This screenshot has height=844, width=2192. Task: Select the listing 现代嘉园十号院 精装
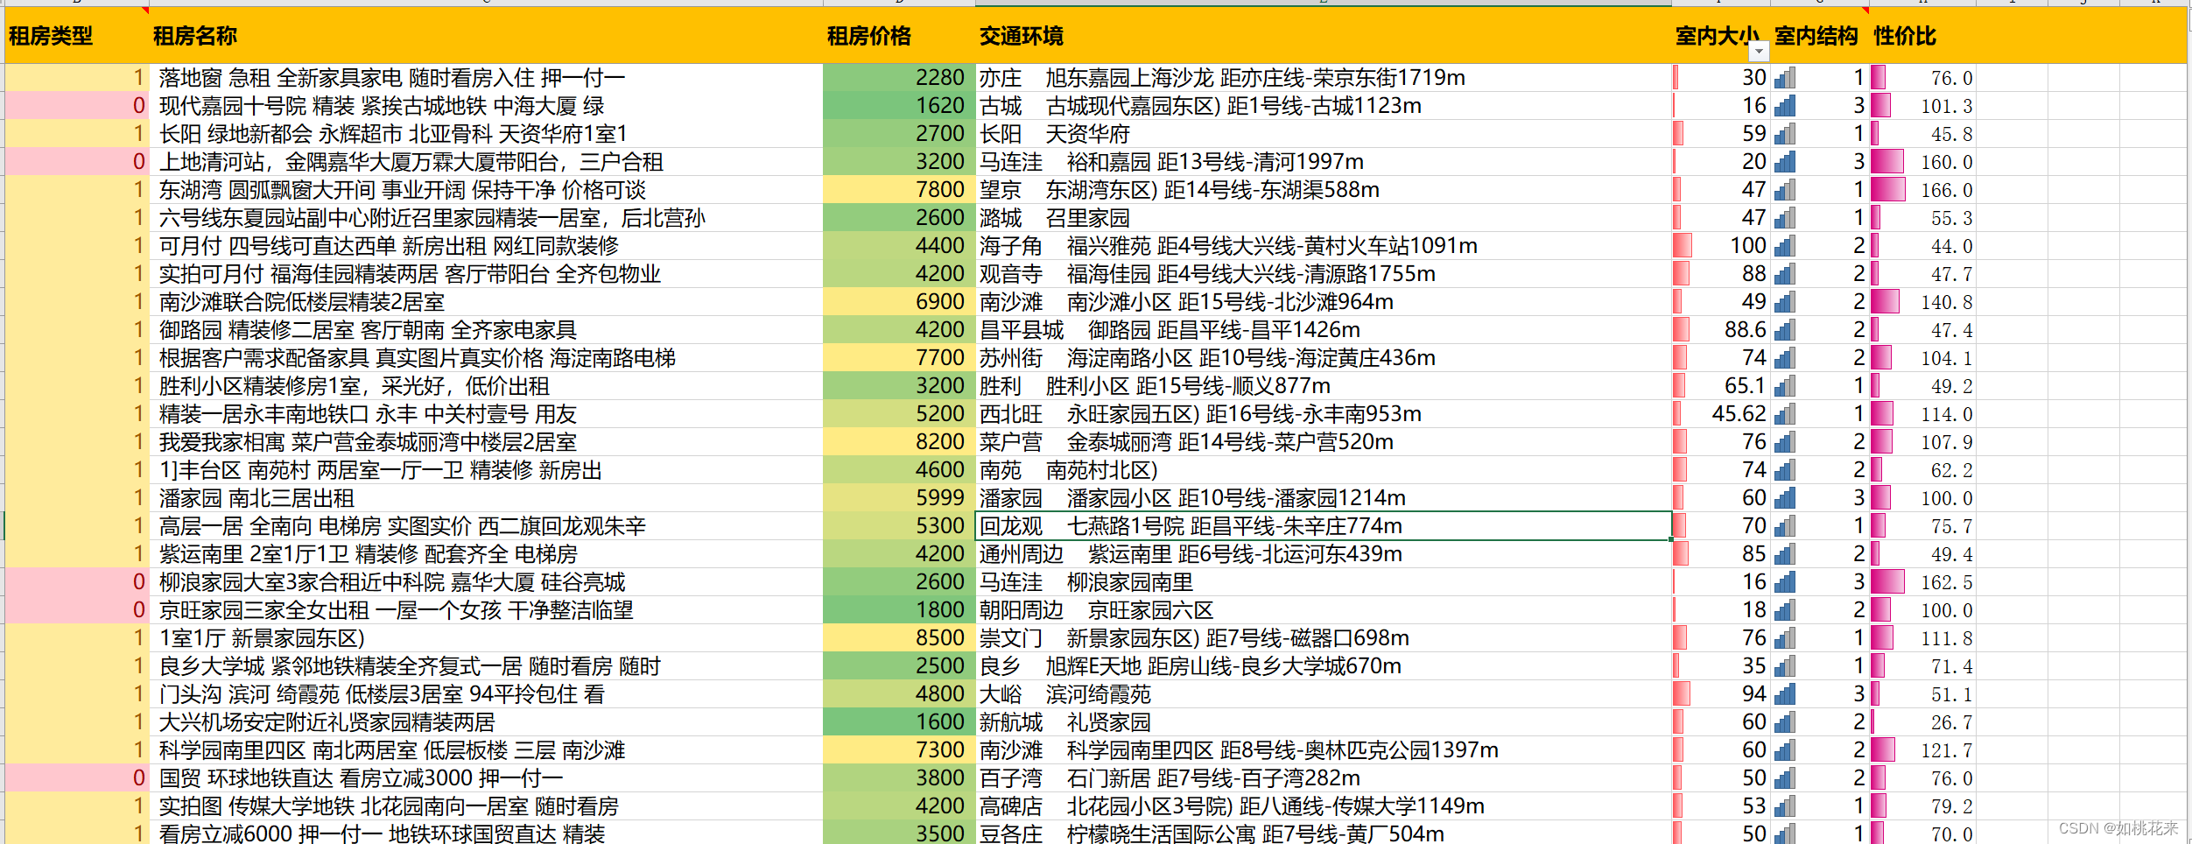pyautogui.click(x=486, y=106)
